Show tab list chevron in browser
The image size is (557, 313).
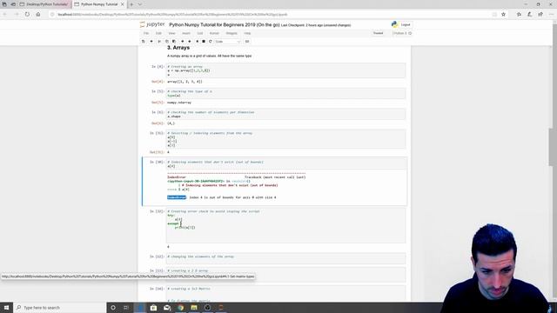coord(140,4)
